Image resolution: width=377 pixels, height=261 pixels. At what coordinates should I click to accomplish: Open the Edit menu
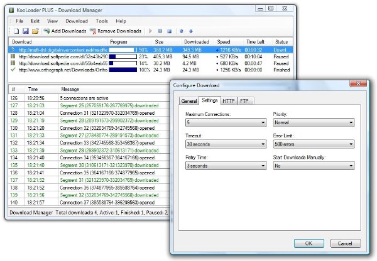pos(35,21)
